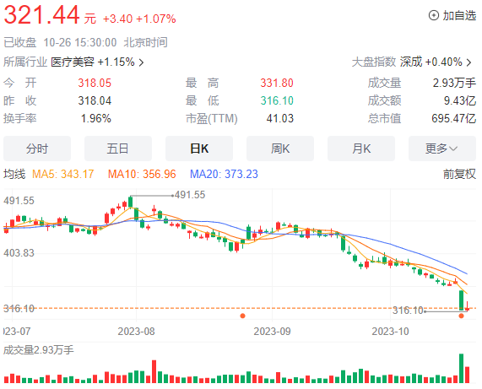Click the 前复权 adjustment option
The image size is (482, 389).
pos(459,174)
